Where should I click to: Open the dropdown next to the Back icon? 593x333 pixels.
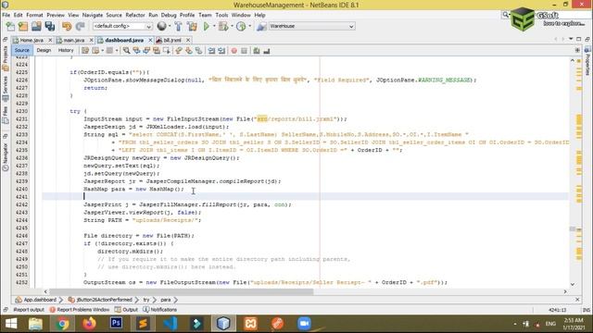102,51
